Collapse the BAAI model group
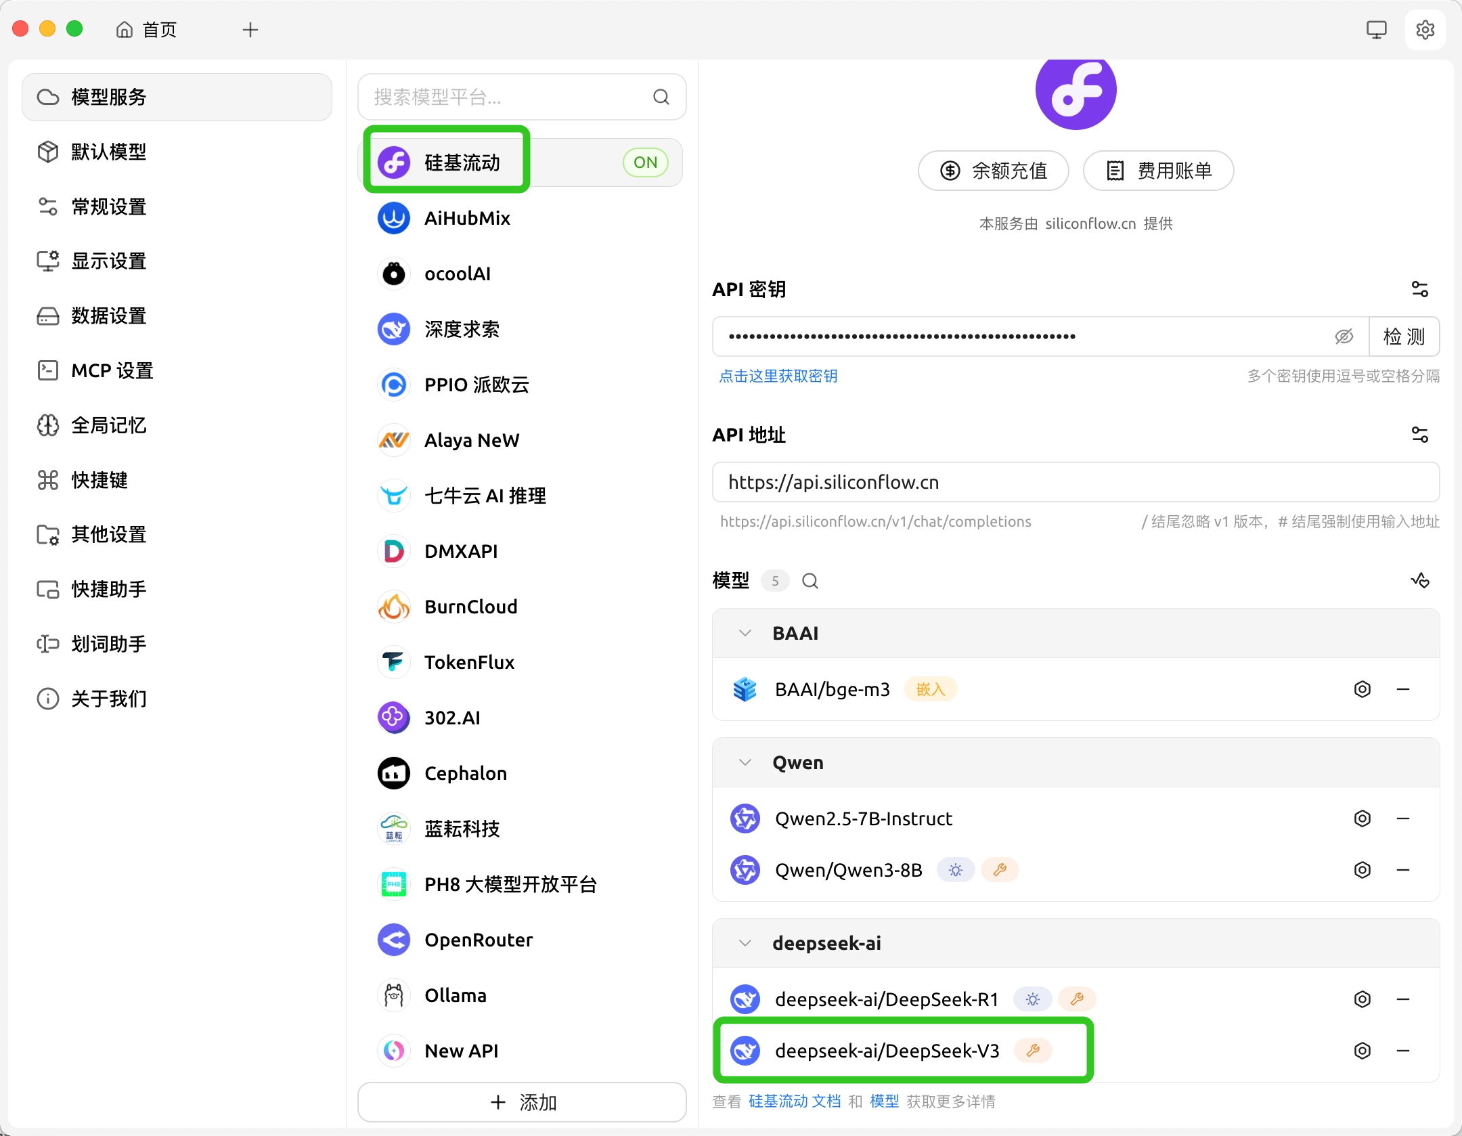Screen dimensions: 1462x1136 pos(745,633)
